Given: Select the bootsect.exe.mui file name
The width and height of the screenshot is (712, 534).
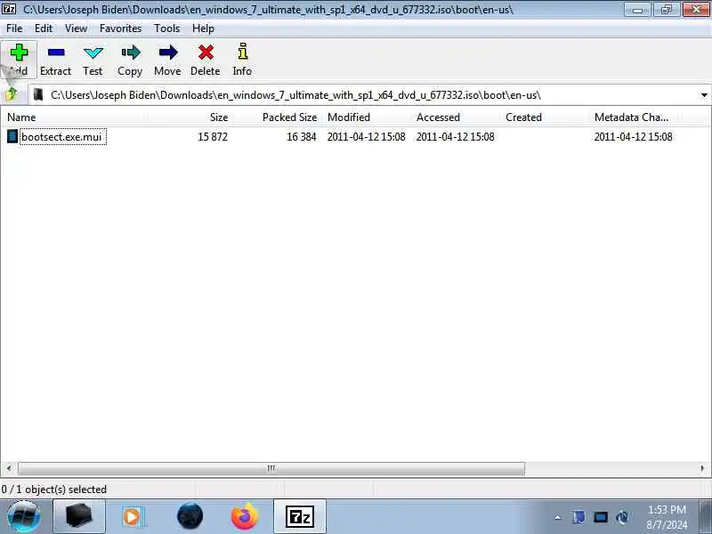Looking at the screenshot, I should point(61,137).
